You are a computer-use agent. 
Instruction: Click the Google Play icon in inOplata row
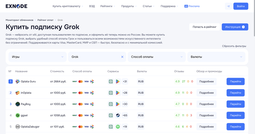(x=118, y=93)
